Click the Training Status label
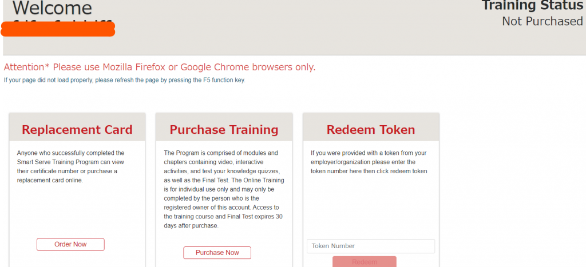 532,6
